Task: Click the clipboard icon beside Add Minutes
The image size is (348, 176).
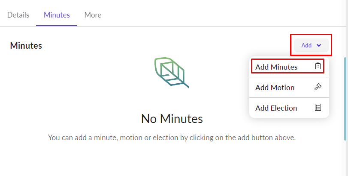Action: pyautogui.click(x=318, y=66)
